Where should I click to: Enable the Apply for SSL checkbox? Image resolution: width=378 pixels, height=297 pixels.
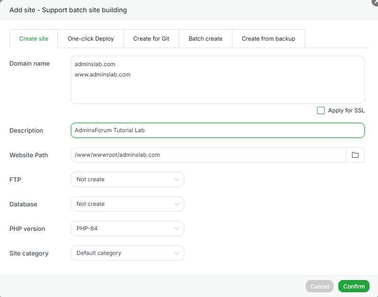[321, 110]
